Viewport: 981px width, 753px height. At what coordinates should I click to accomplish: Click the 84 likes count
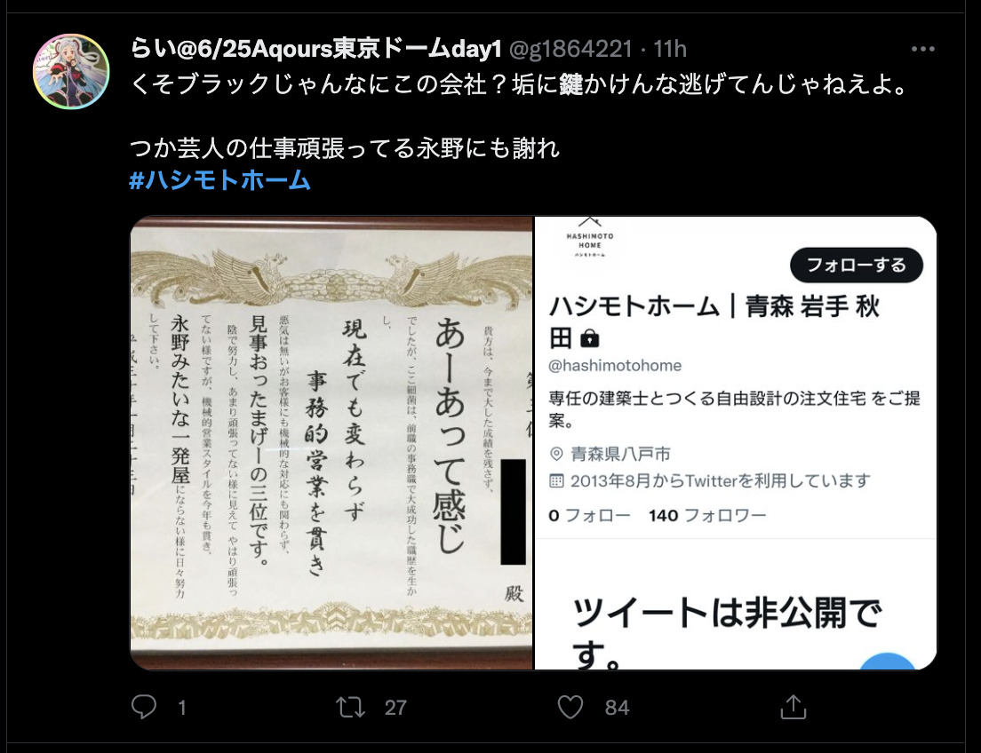(x=617, y=708)
